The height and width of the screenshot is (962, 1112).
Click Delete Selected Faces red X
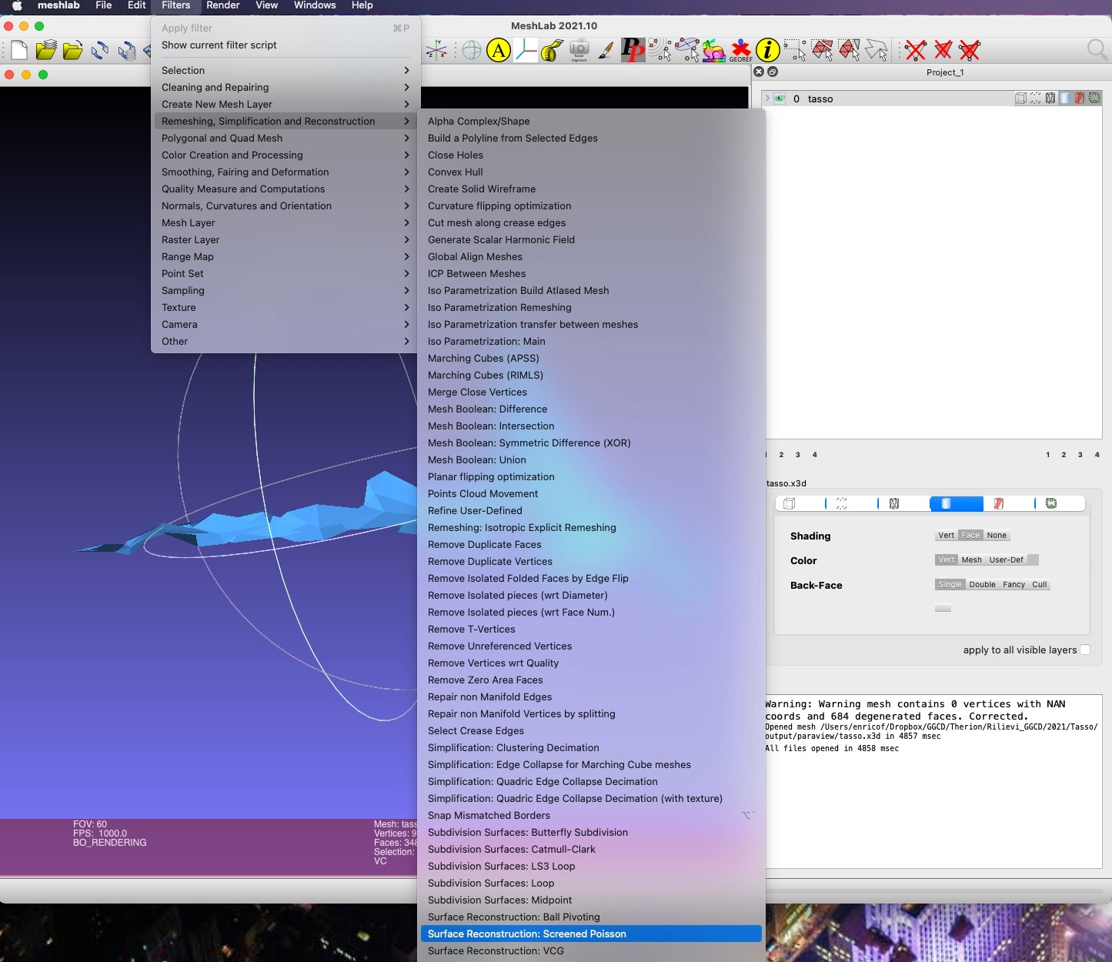943,51
